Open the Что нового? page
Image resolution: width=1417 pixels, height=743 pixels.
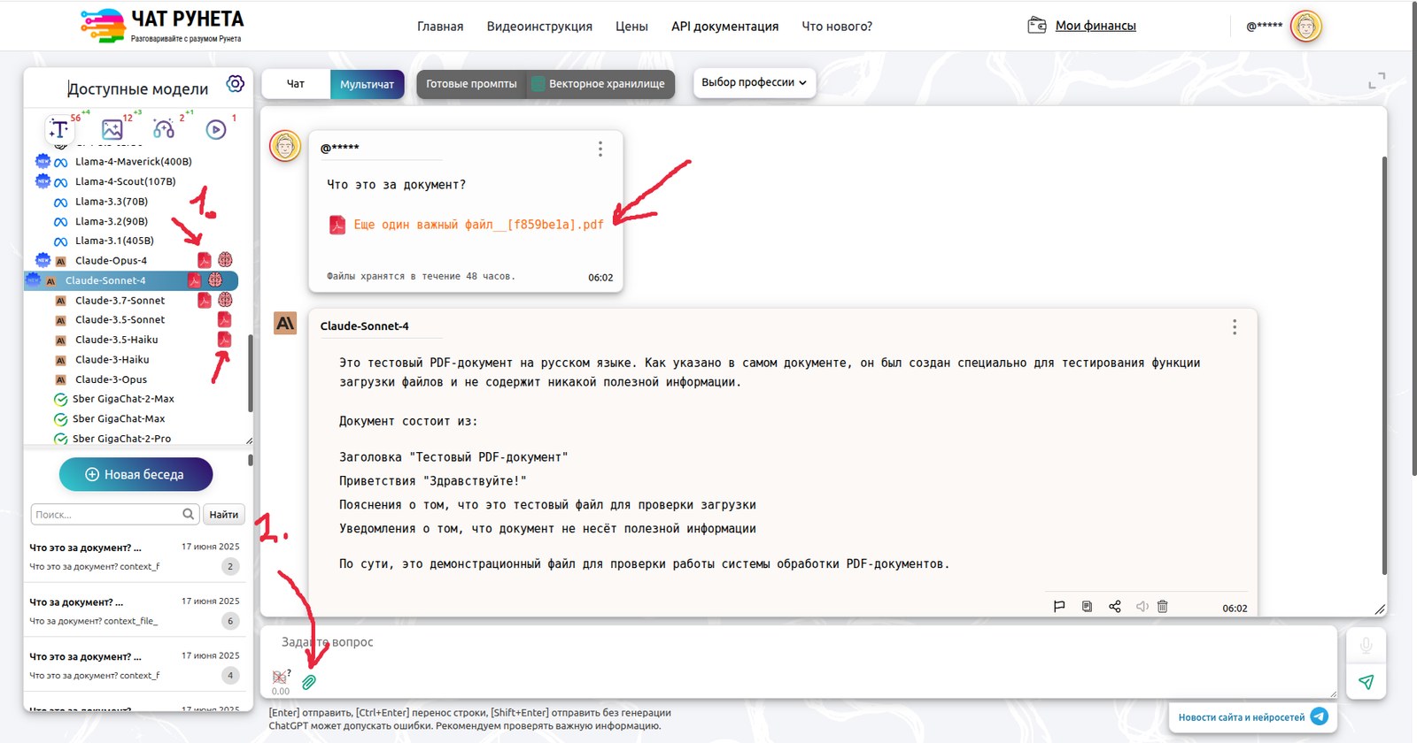tap(837, 27)
